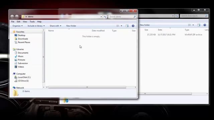This screenshot has height=120, width=214.
Task: Click breadcrumb arrow before demo
Action: tap(26, 17)
